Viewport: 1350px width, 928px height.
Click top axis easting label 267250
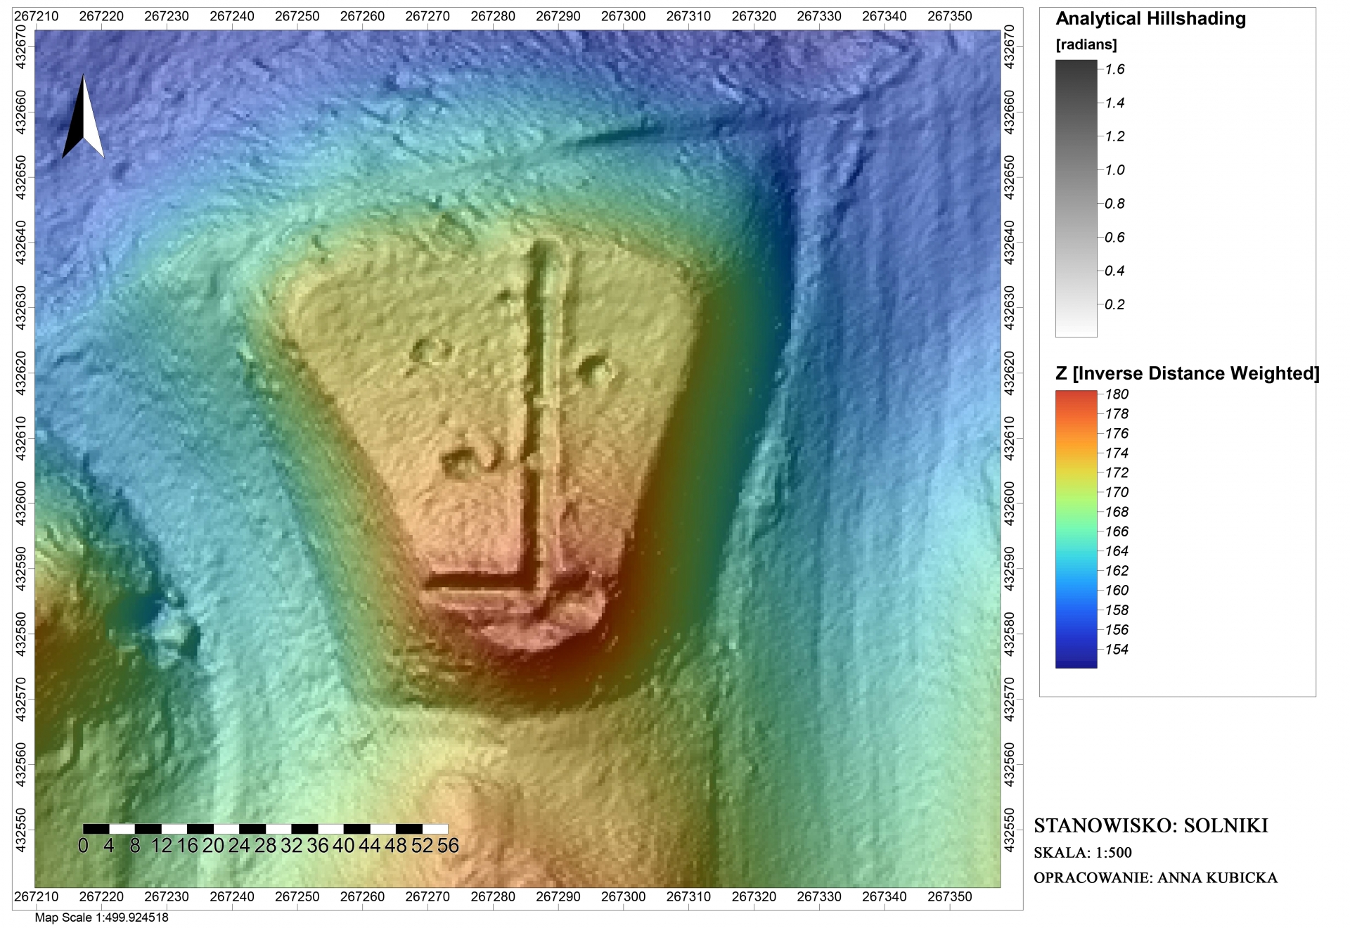pyautogui.click(x=297, y=16)
